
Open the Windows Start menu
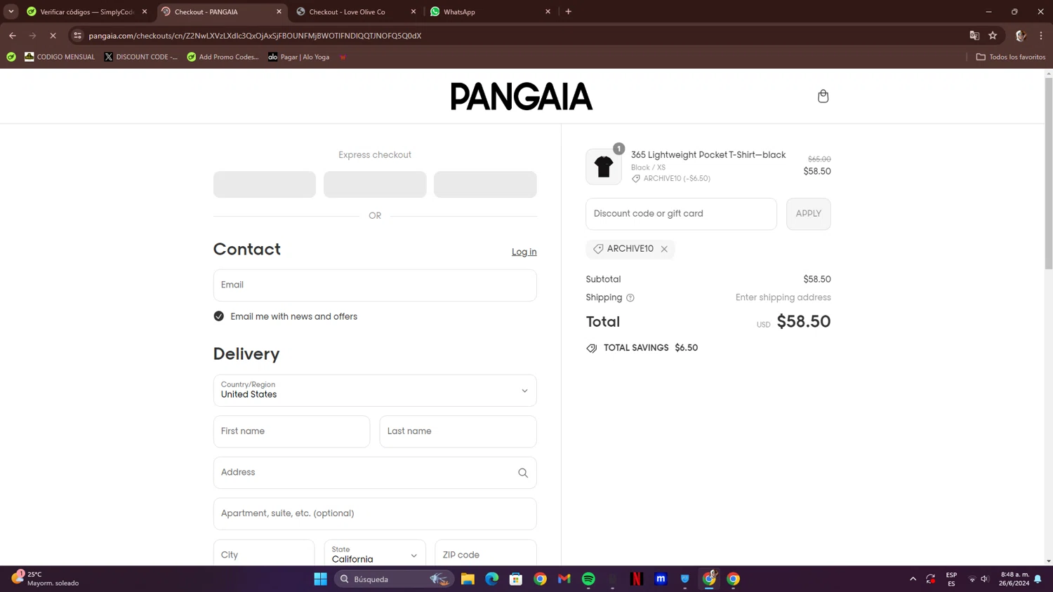pyautogui.click(x=321, y=579)
